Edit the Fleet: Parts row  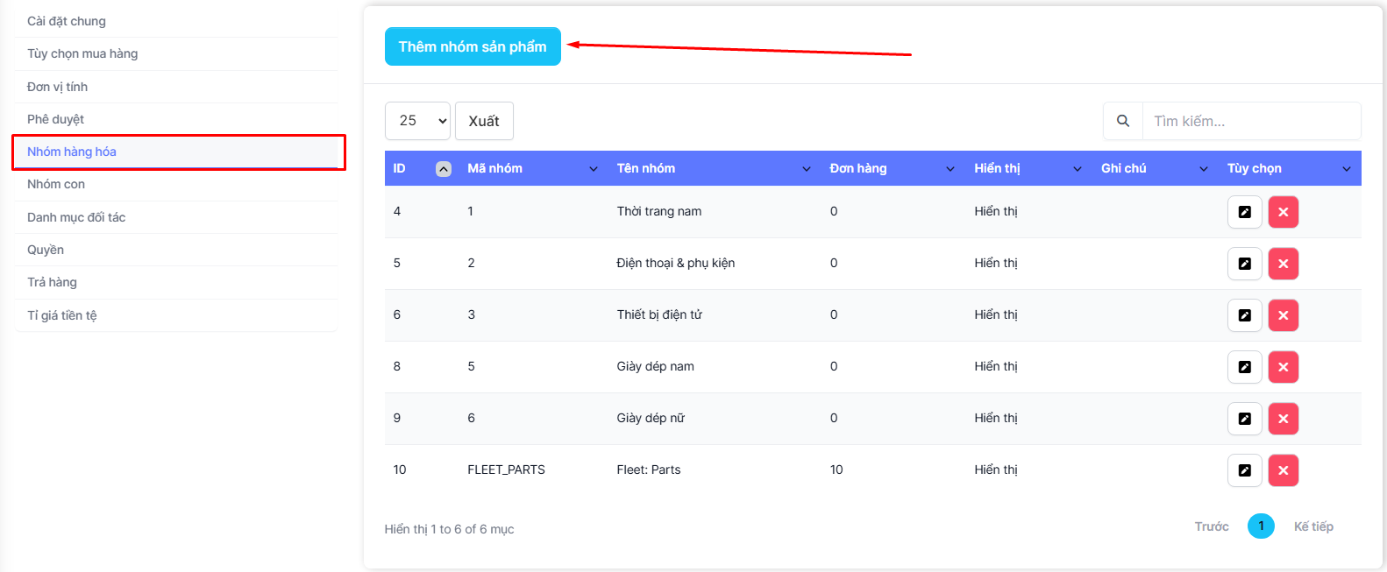coord(1244,470)
